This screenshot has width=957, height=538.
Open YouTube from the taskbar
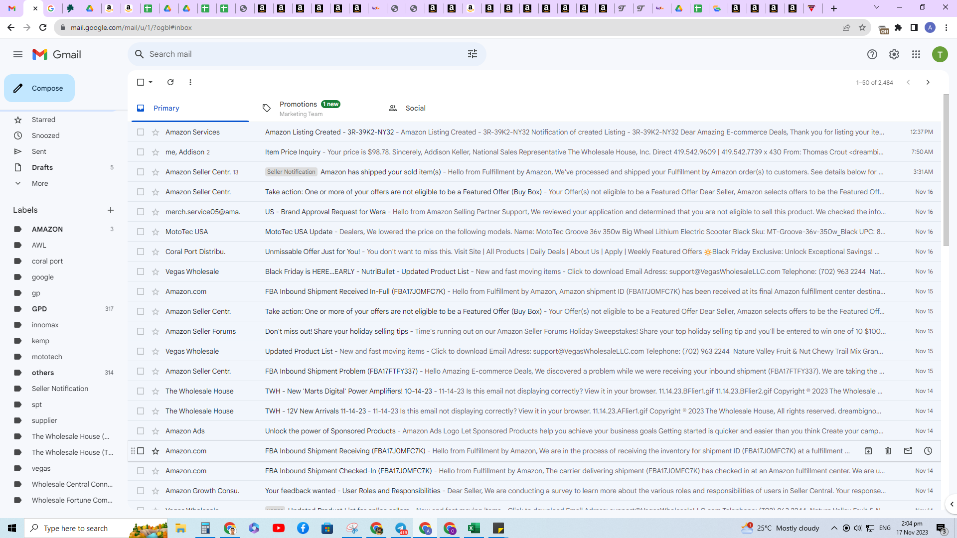[279, 528]
